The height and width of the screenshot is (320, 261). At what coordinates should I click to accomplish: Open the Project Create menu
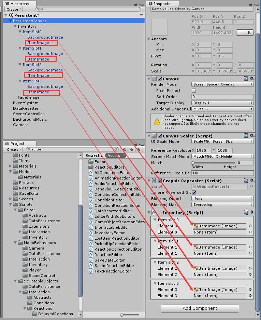[14, 149]
